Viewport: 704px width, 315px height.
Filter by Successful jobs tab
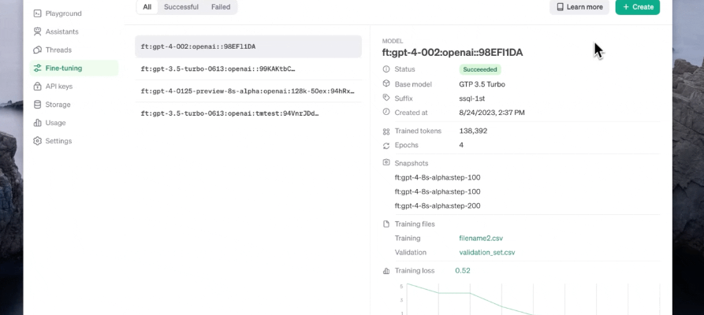(x=181, y=7)
